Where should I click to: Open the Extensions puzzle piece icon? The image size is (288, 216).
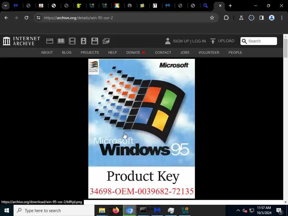(226, 18)
